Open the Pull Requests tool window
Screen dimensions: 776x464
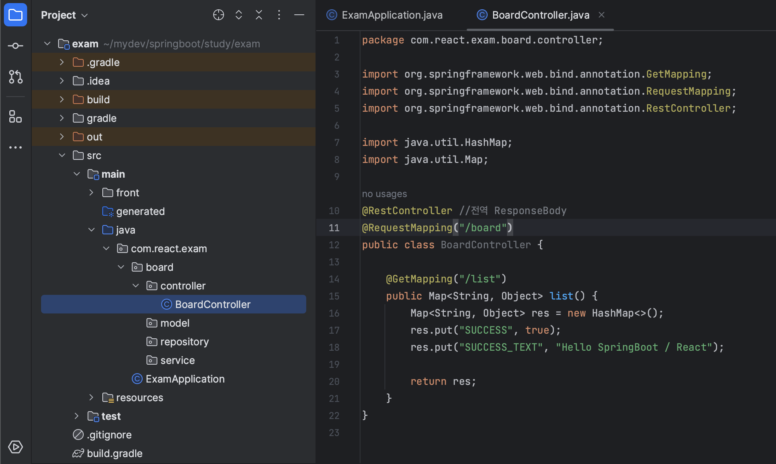[16, 77]
